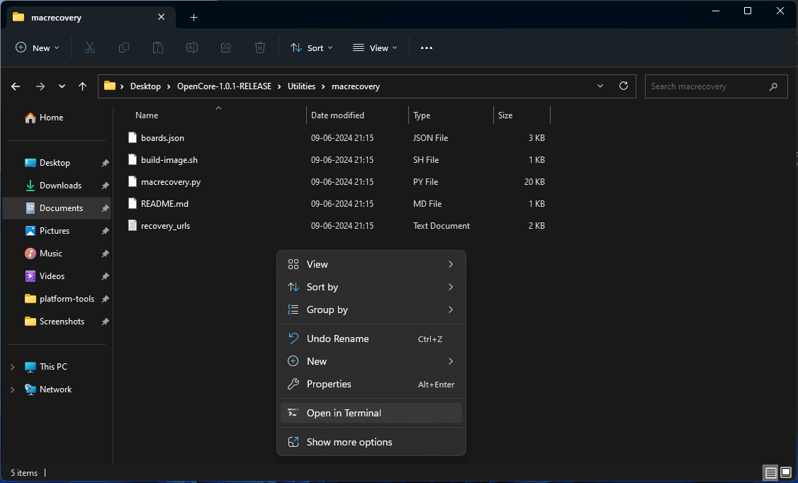Click the Back navigation arrow
The height and width of the screenshot is (483, 798).
coord(16,86)
